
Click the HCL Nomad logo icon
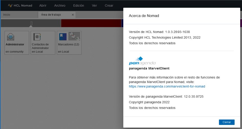coord(10,6)
